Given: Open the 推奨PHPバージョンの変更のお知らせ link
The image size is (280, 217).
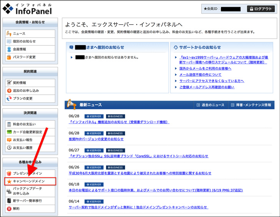Looking at the screenshot, I should pyautogui.click(x=96, y=139).
